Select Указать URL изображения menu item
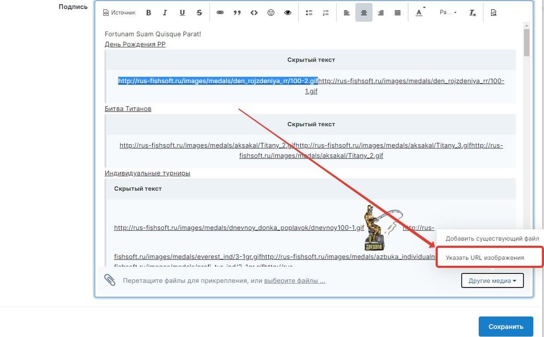This screenshot has width=544, height=337. pos(485,258)
